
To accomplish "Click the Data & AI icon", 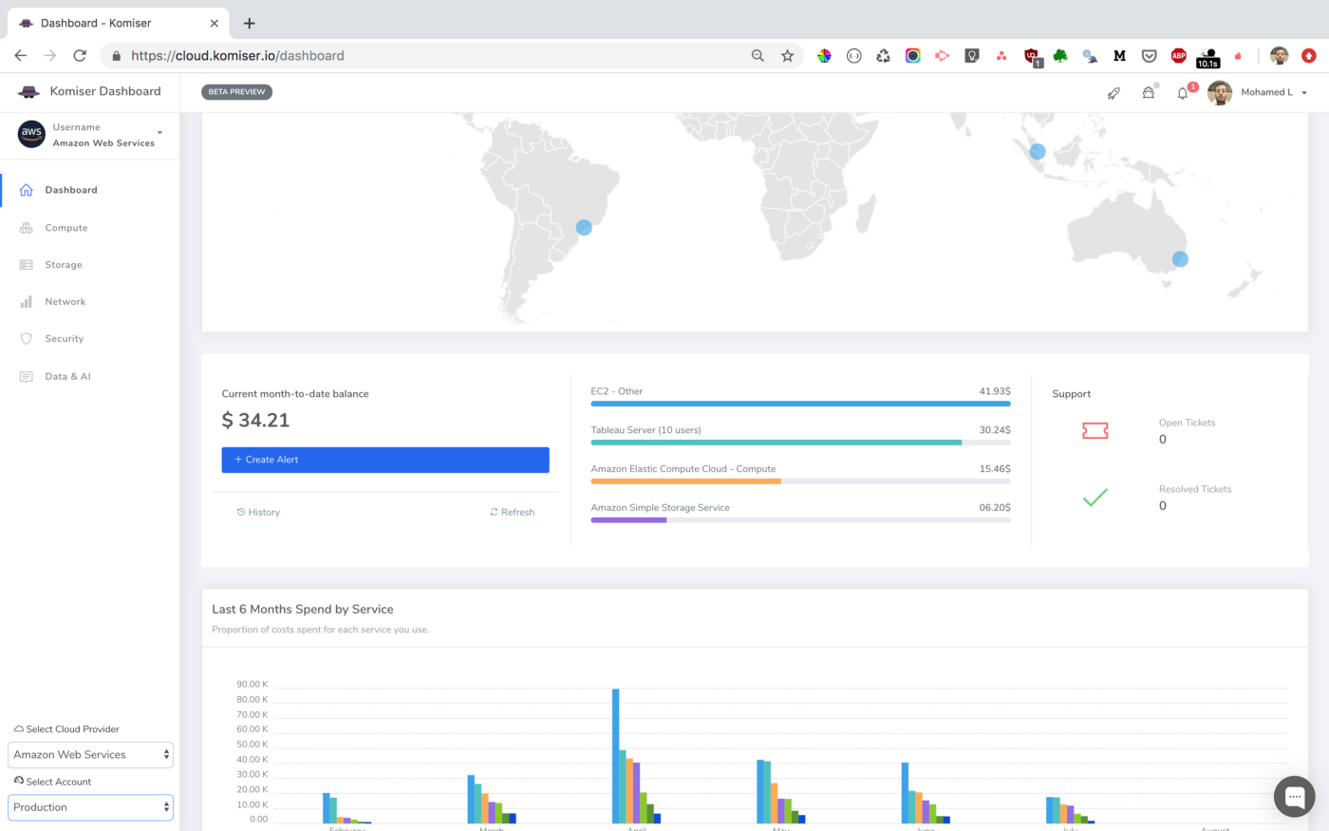I will pos(27,377).
